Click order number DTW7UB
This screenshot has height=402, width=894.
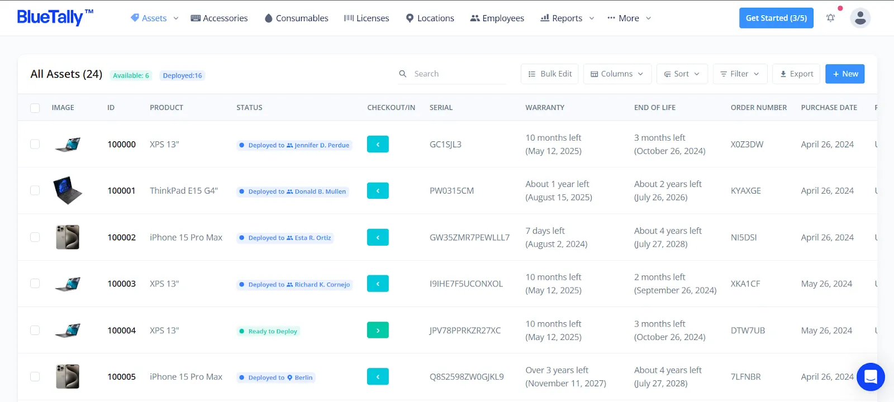tap(748, 331)
